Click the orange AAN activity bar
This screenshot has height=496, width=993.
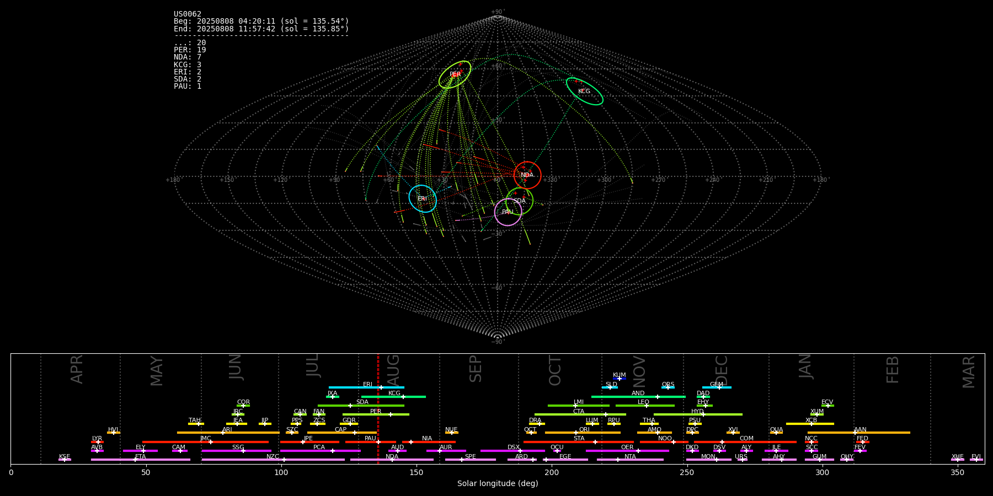859,433
